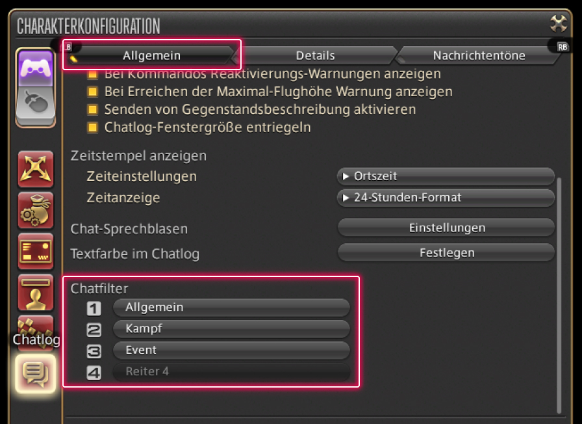Image resolution: width=582 pixels, height=424 pixels.
Task: Switch to the mouse control mode icon
Action: coord(36,104)
